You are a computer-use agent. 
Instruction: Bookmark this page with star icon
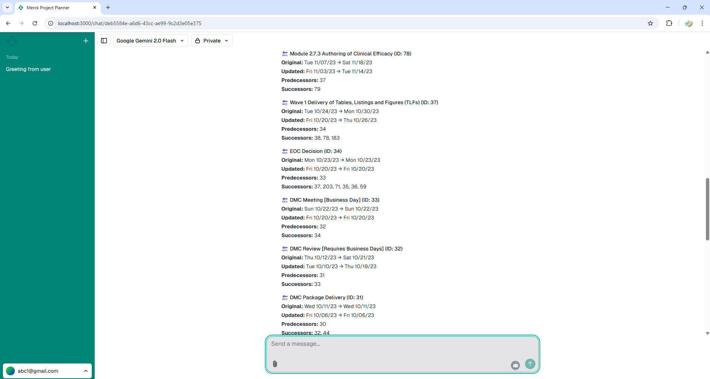650,23
